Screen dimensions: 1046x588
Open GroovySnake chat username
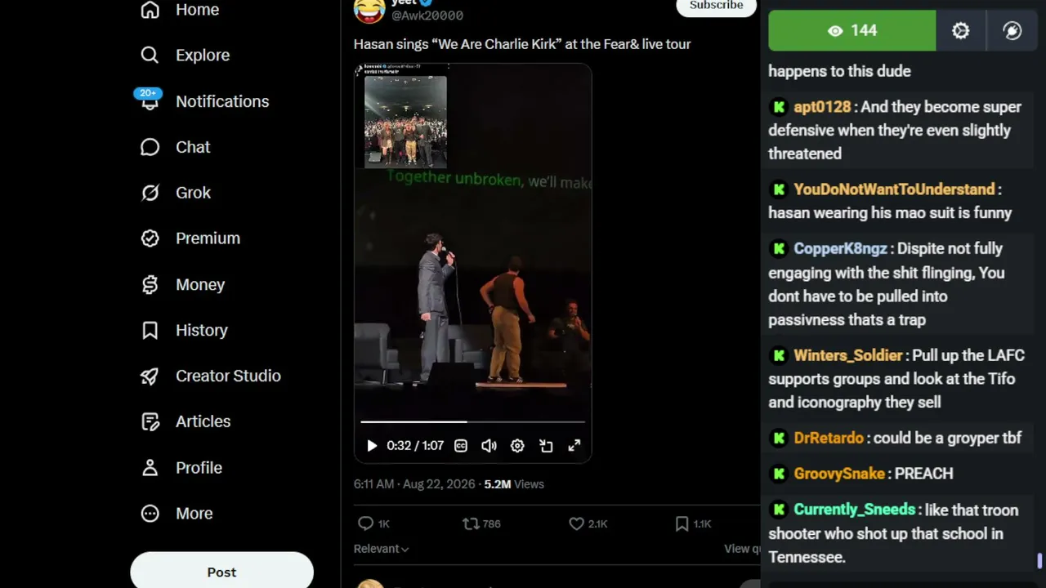coord(839,474)
